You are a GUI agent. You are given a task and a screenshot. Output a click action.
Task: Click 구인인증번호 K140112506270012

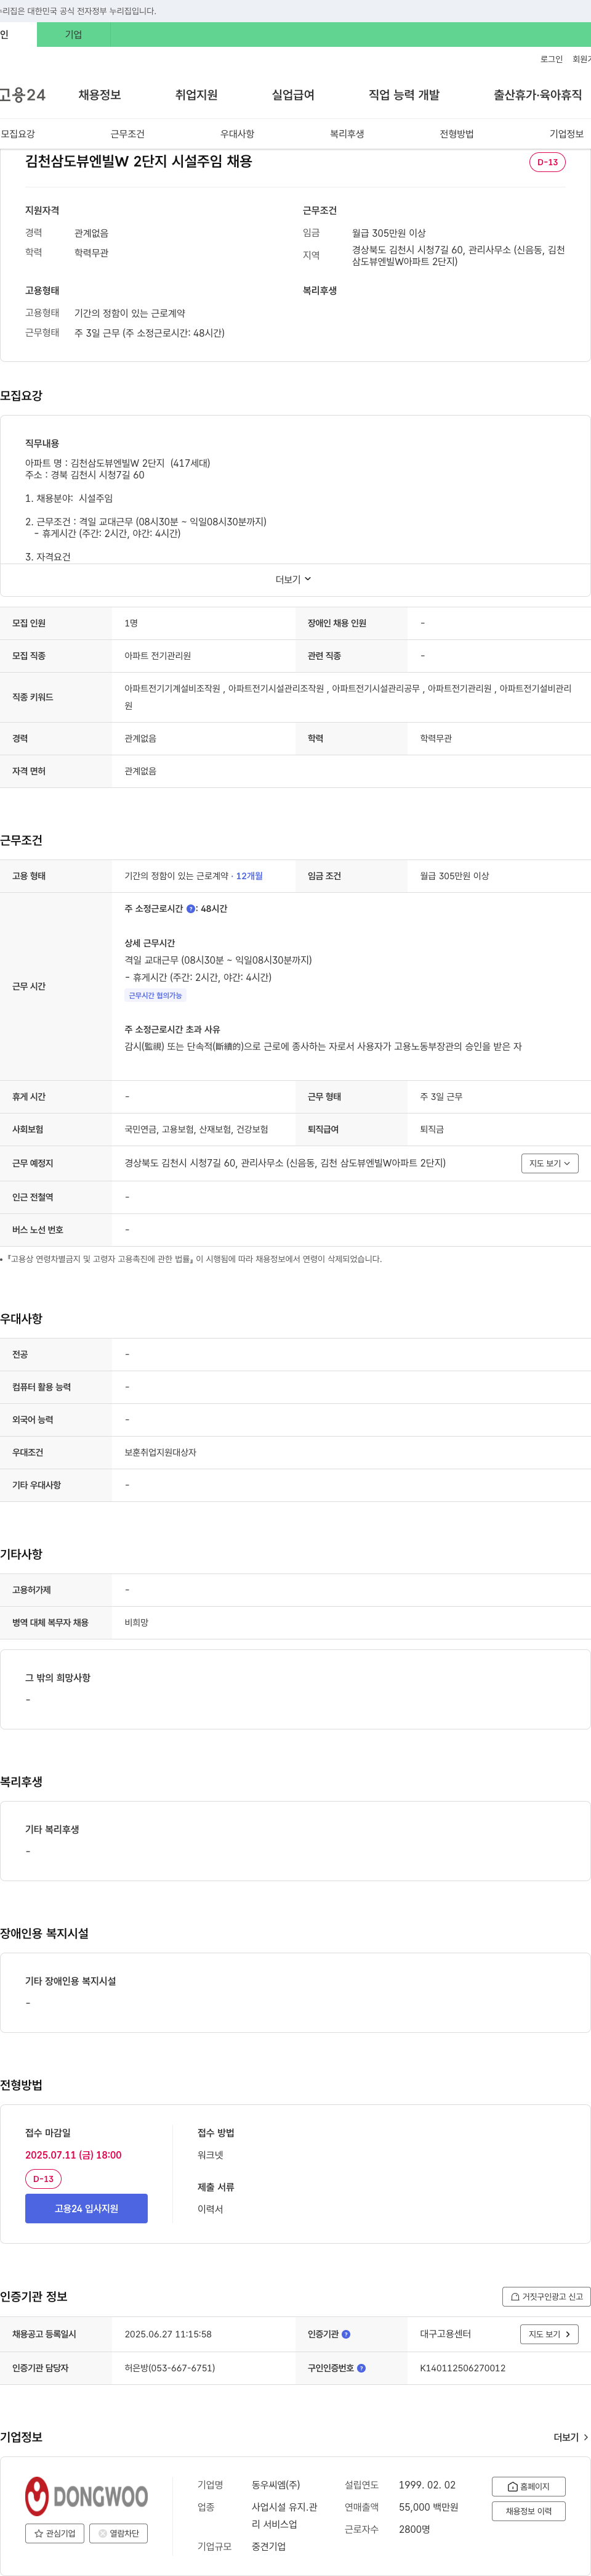[x=462, y=2368]
